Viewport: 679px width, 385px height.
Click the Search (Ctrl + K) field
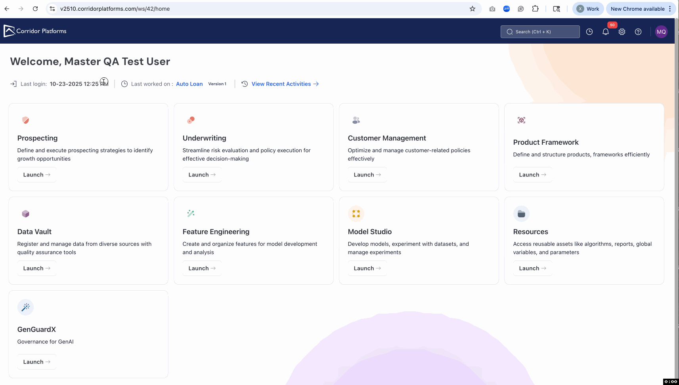540,32
